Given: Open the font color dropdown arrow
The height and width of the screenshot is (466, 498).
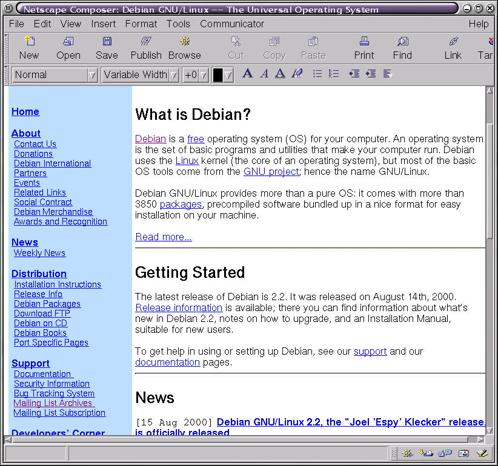Looking at the screenshot, I should pos(228,75).
